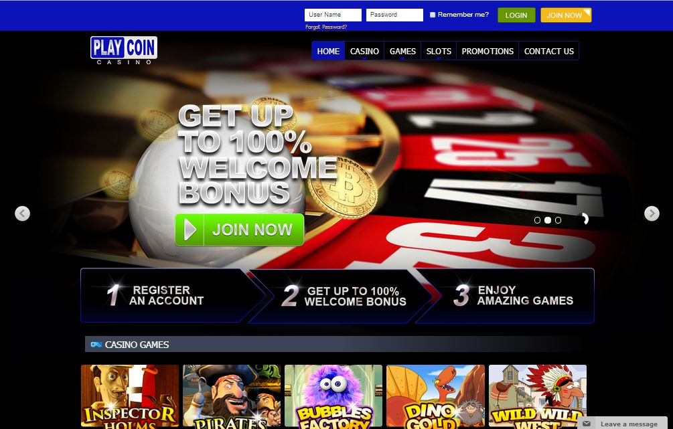
Task: Click the envelope icon beside Leave a message
Action: [x=587, y=424]
